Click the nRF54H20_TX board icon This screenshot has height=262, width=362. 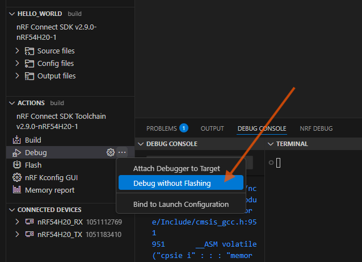[30, 234]
